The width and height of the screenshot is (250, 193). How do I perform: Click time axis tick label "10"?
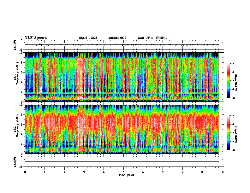coord(222,172)
